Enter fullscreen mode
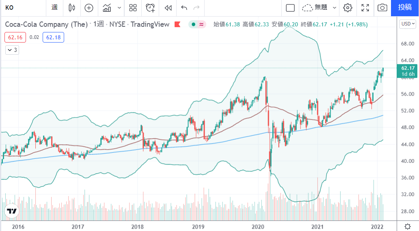Screen dimensions: 419x231 [x=365, y=8]
